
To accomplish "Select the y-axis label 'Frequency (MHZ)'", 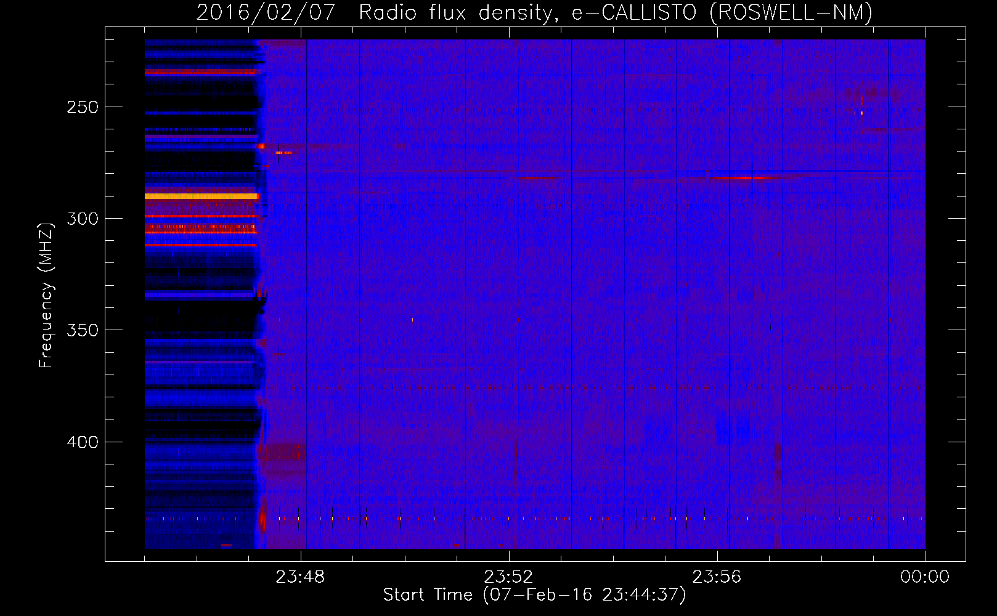I will 46,296.
